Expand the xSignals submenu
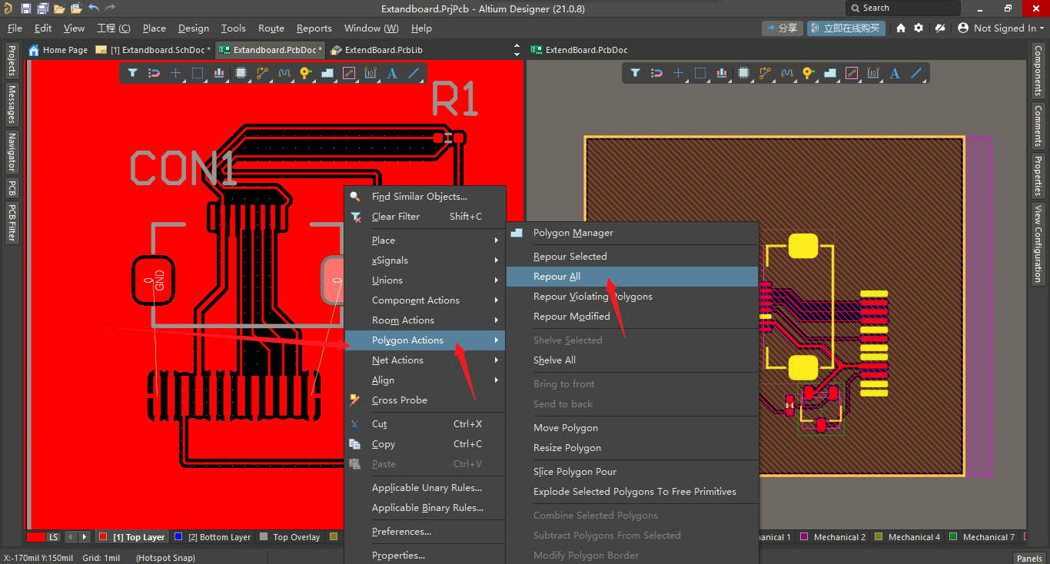Screen dimensions: 1050x564 [425, 260]
